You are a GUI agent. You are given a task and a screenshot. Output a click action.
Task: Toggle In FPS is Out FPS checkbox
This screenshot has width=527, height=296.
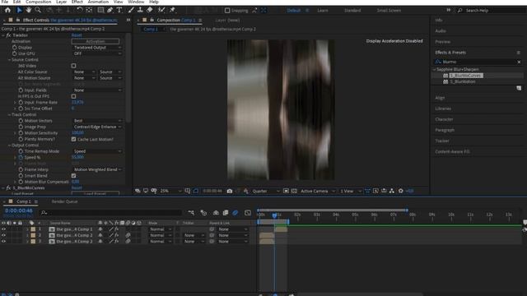(x=73, y=96)
